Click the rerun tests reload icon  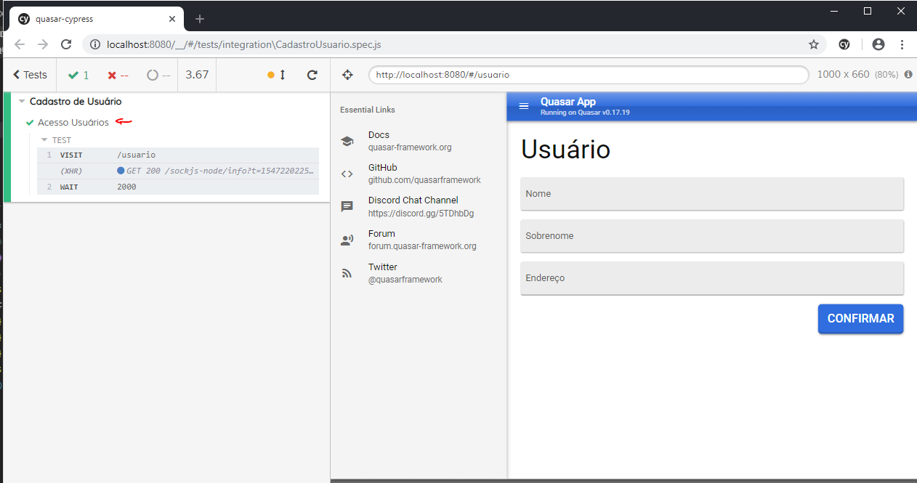[312, 75]
